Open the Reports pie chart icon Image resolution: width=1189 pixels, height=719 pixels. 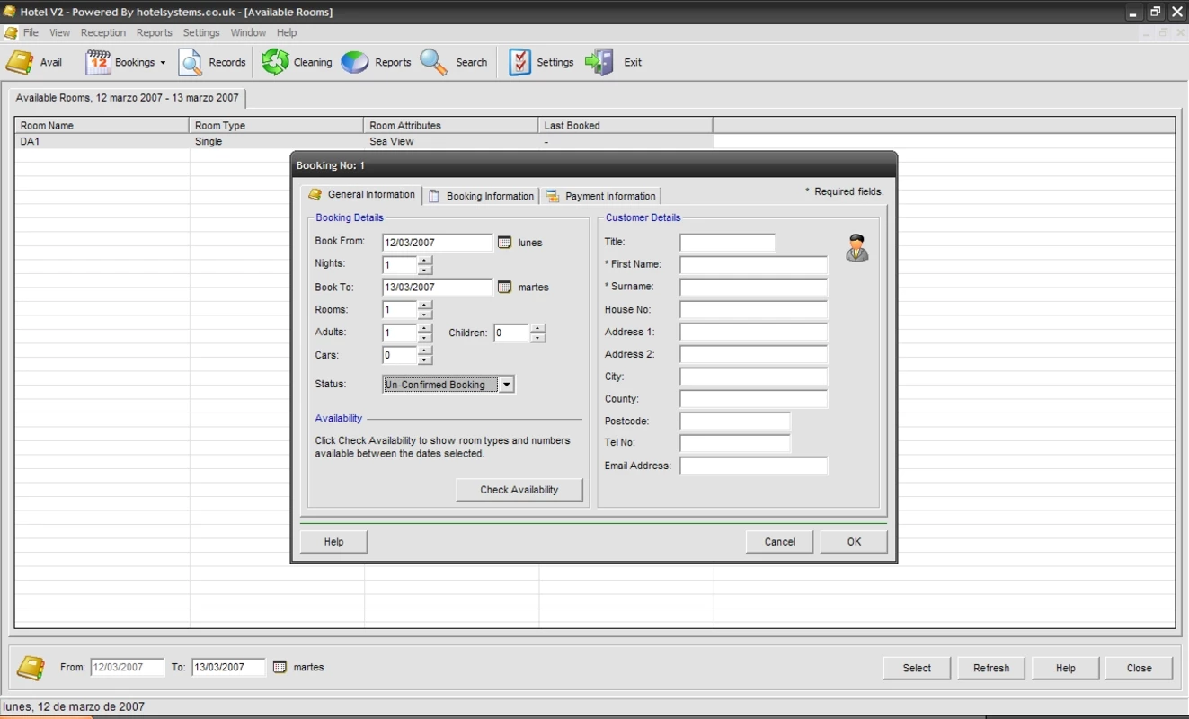pyautogui.click(x=355, y=62)
